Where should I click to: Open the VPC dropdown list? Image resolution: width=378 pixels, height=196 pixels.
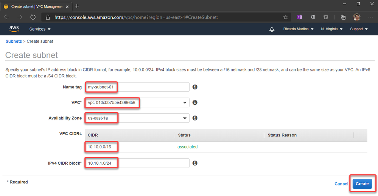(x=137, y=103)
